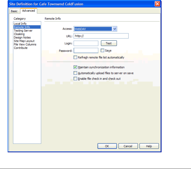Click the Login input field
The height and width of the screenshot is (169, 191).
(86, 43)
